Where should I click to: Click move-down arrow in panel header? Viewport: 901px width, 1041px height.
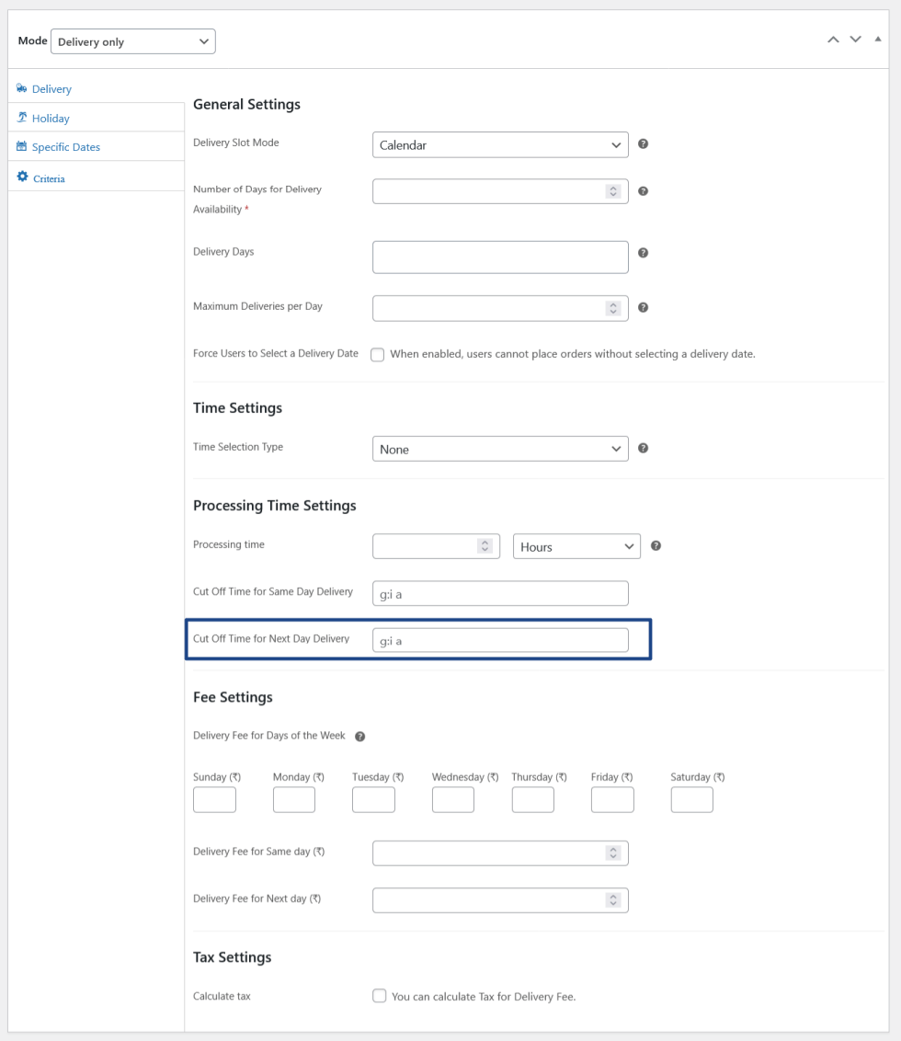[x=855, y=40]
